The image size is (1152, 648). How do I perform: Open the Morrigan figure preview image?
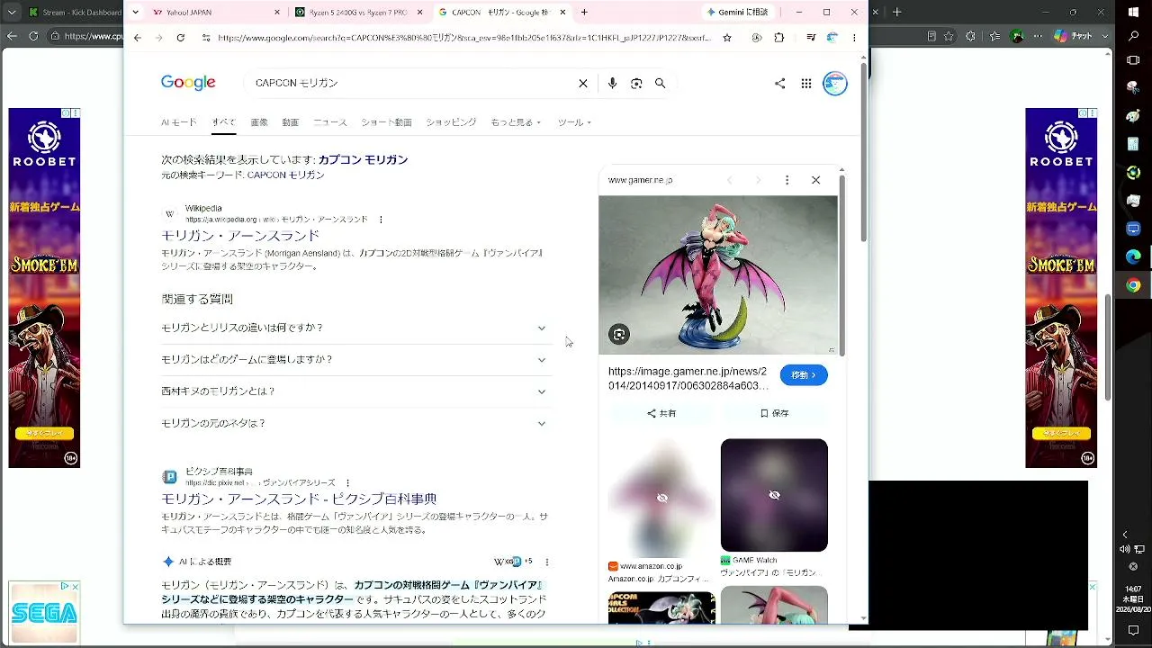tap(718, 274)
